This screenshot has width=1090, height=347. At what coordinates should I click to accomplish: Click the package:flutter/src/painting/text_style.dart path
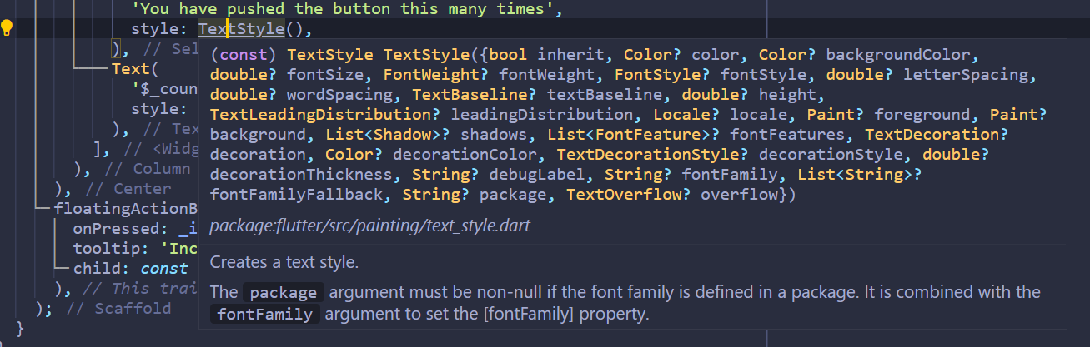(x=369, y=226)
